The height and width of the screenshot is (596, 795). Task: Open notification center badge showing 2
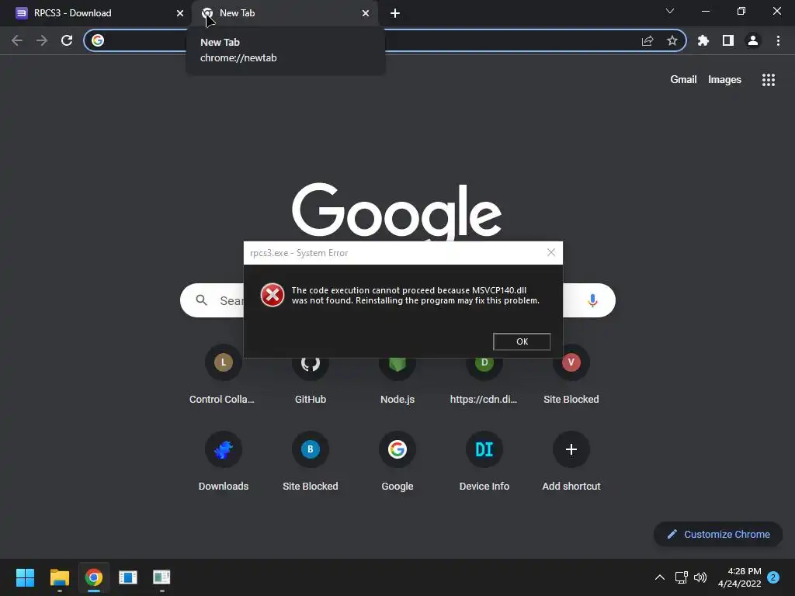tap(773, 577)
